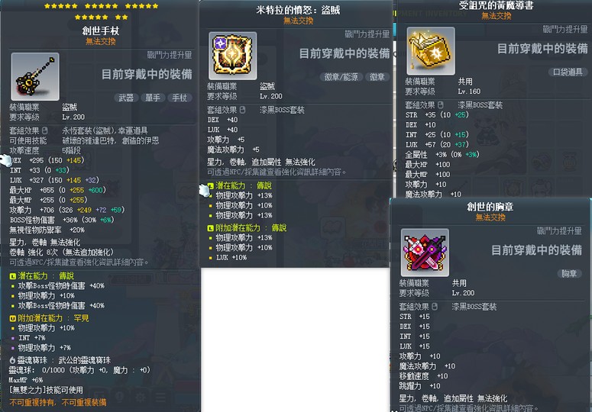Click the golden 受詛咒的黃魔導書 book icon
The width and height of the screenshot is (592, 412).
[430, 51]
